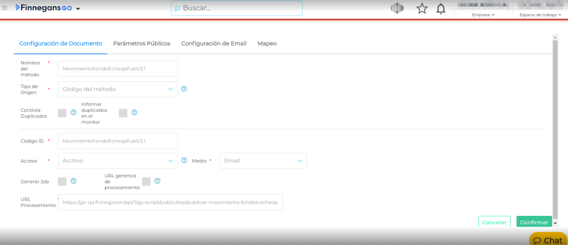Click the favorites star icon
Screen dimensions: 568x245
(422, 8)
